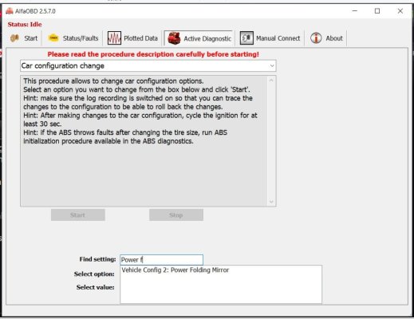Click the About info icon
Viewport: 414px width, 319px height.
click(316, 38)
